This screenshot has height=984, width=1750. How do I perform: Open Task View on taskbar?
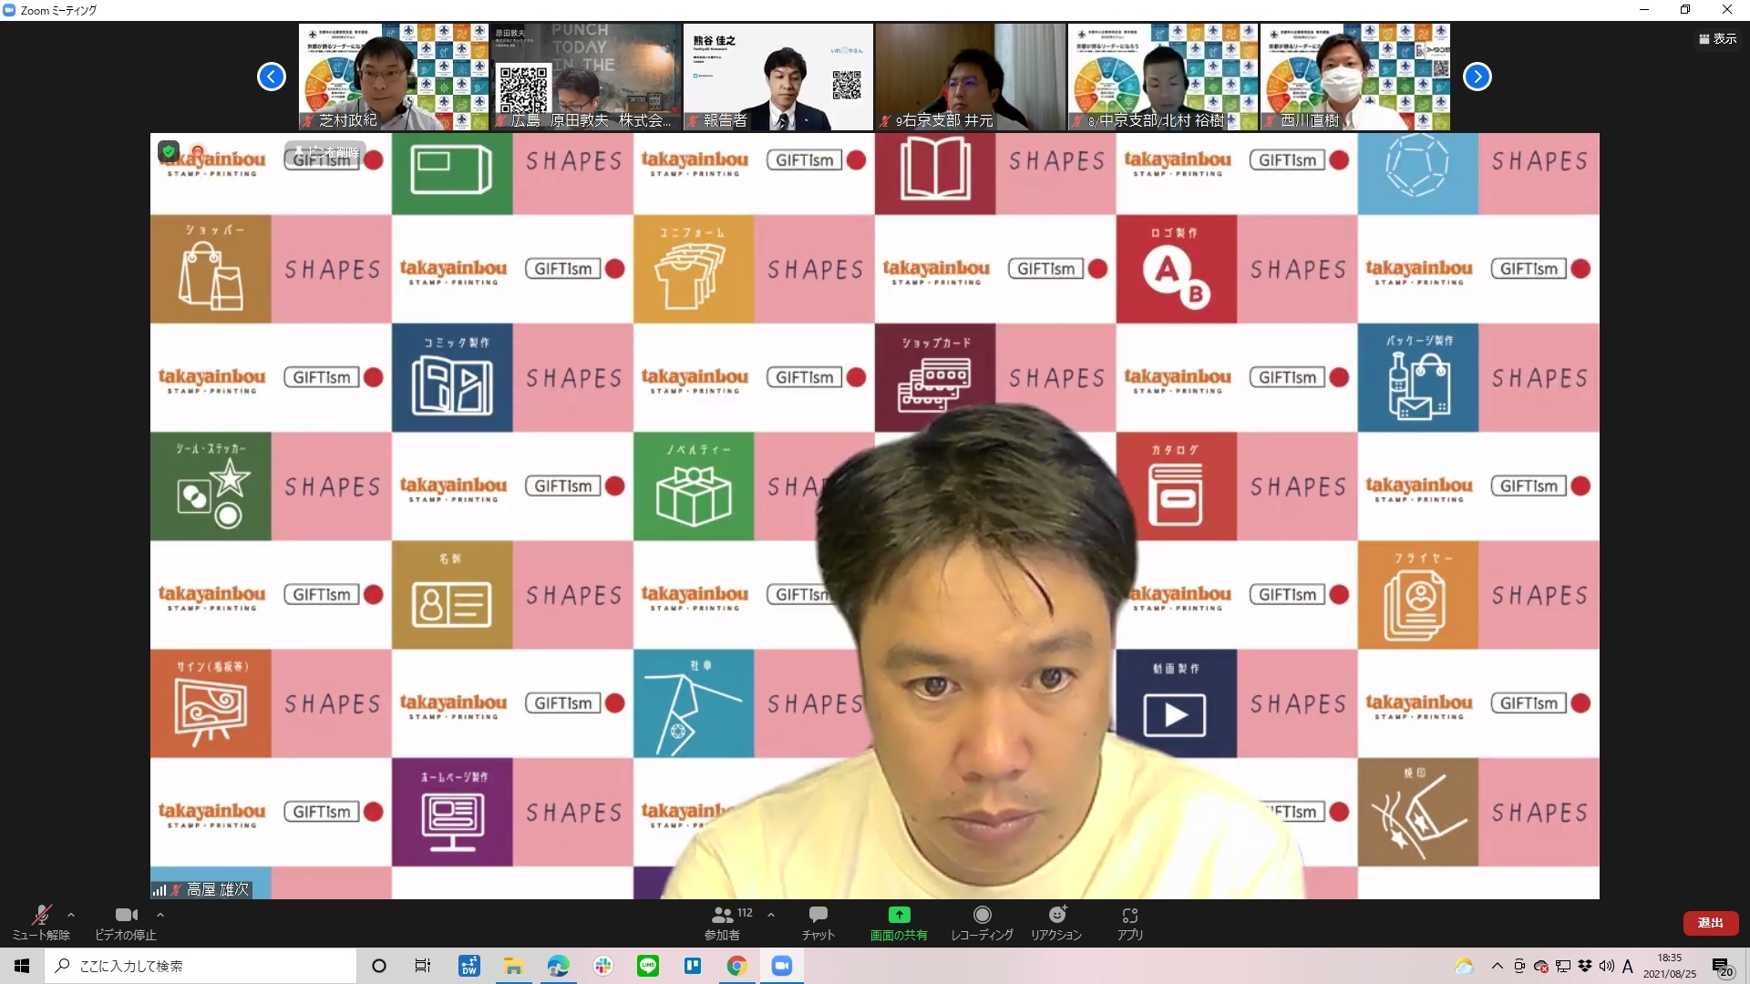[x=423, y=966]
